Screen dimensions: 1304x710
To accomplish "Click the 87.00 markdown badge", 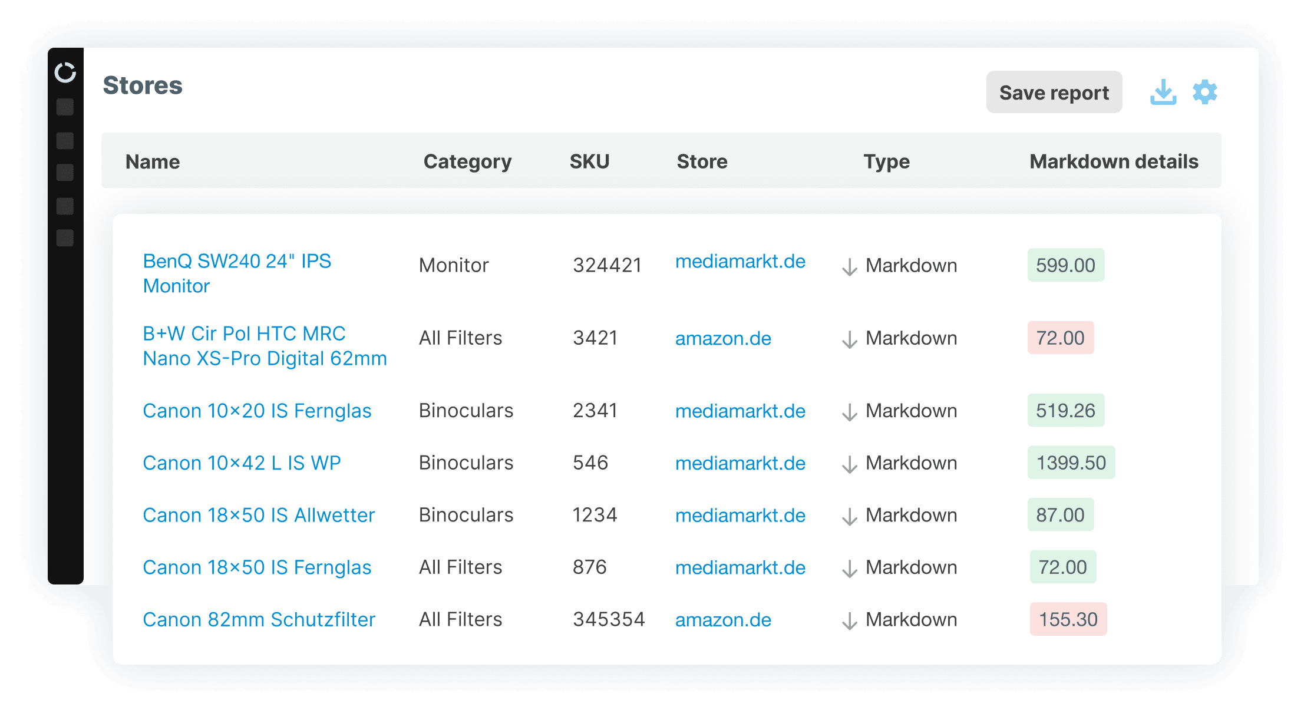I will click(1061, 514).
